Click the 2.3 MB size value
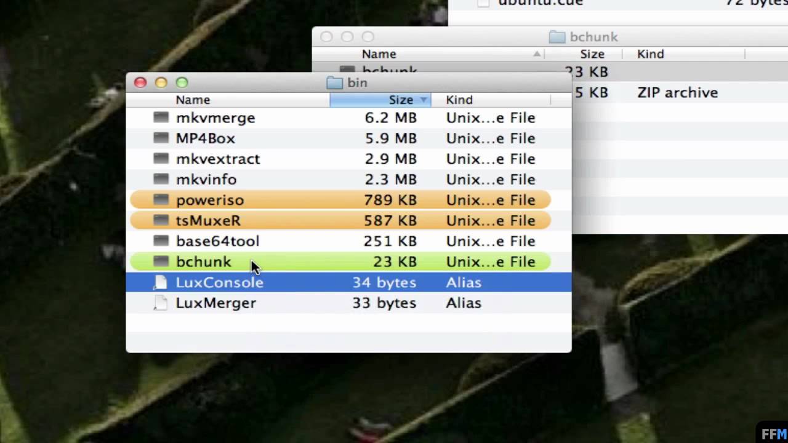This screenshot has height=443, width=788. click(391, 179)
